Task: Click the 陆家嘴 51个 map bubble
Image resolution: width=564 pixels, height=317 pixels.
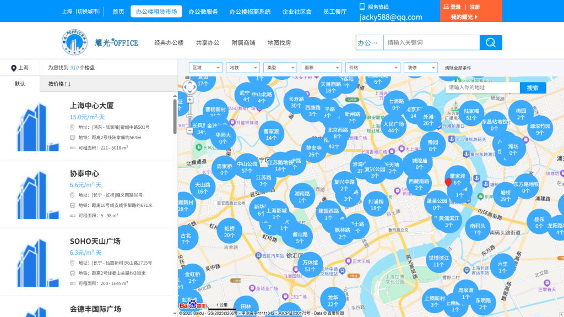Action: (x=471, y=114)
